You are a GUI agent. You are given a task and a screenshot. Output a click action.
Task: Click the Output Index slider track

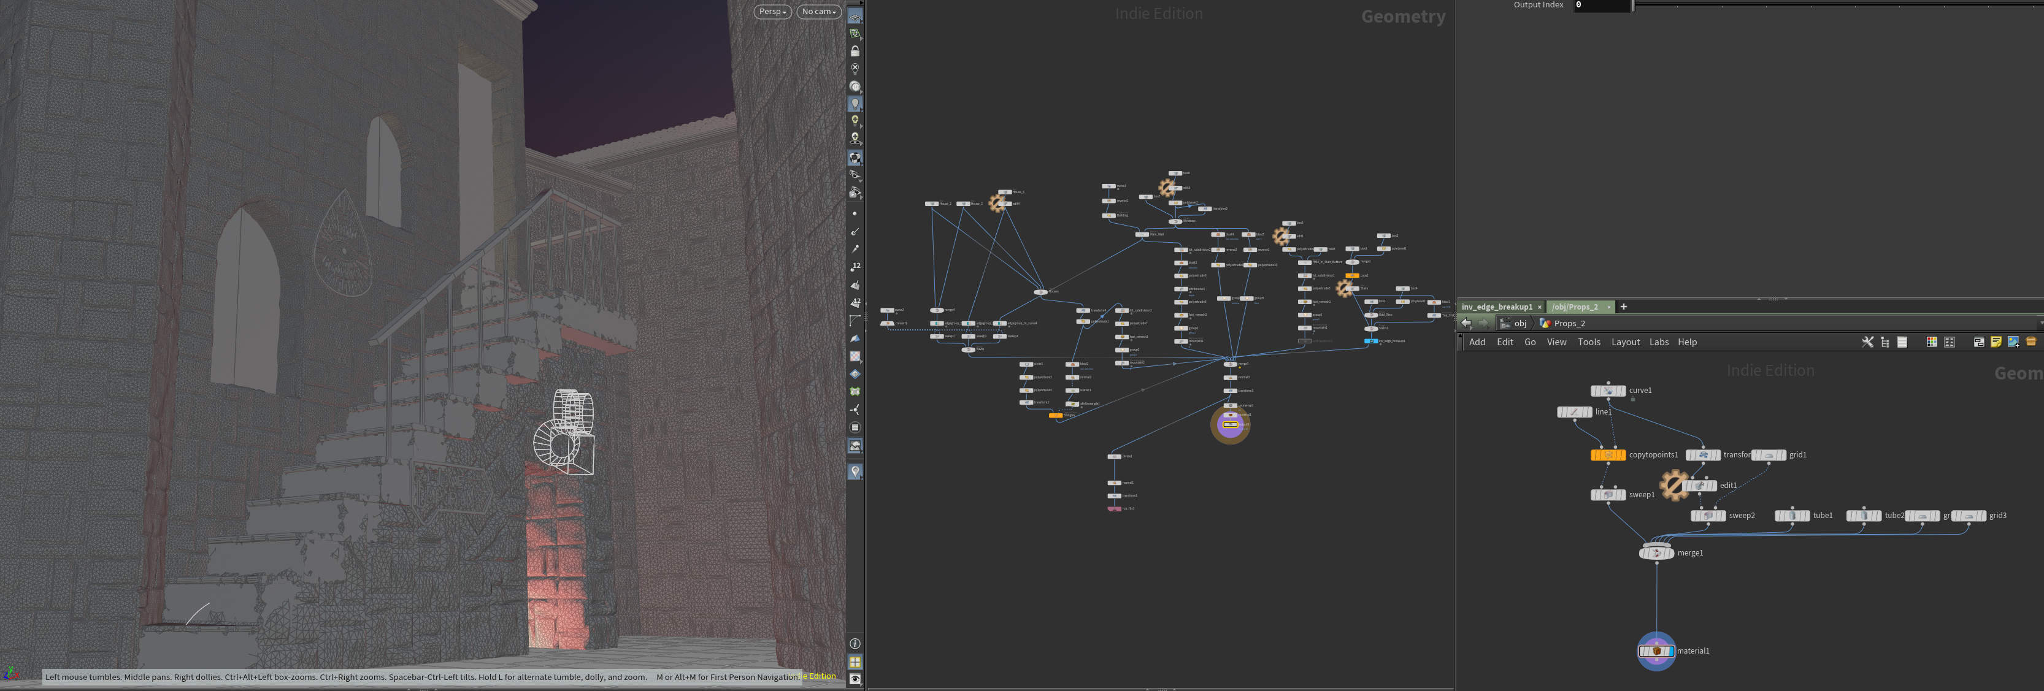point(1838,5)
